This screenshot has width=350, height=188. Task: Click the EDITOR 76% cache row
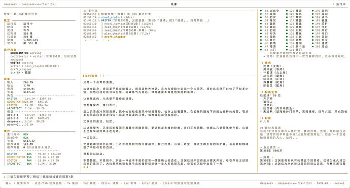(33, 160)
